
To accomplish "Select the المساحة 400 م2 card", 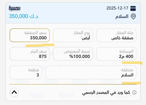I will tap(116, 54).
